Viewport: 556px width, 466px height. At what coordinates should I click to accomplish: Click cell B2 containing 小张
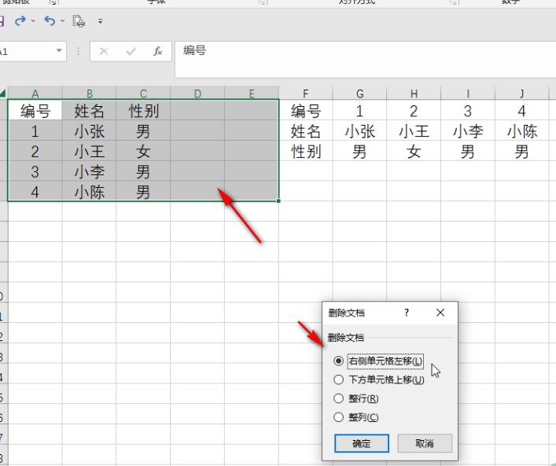pyautogui.click(x=90, y=130)
